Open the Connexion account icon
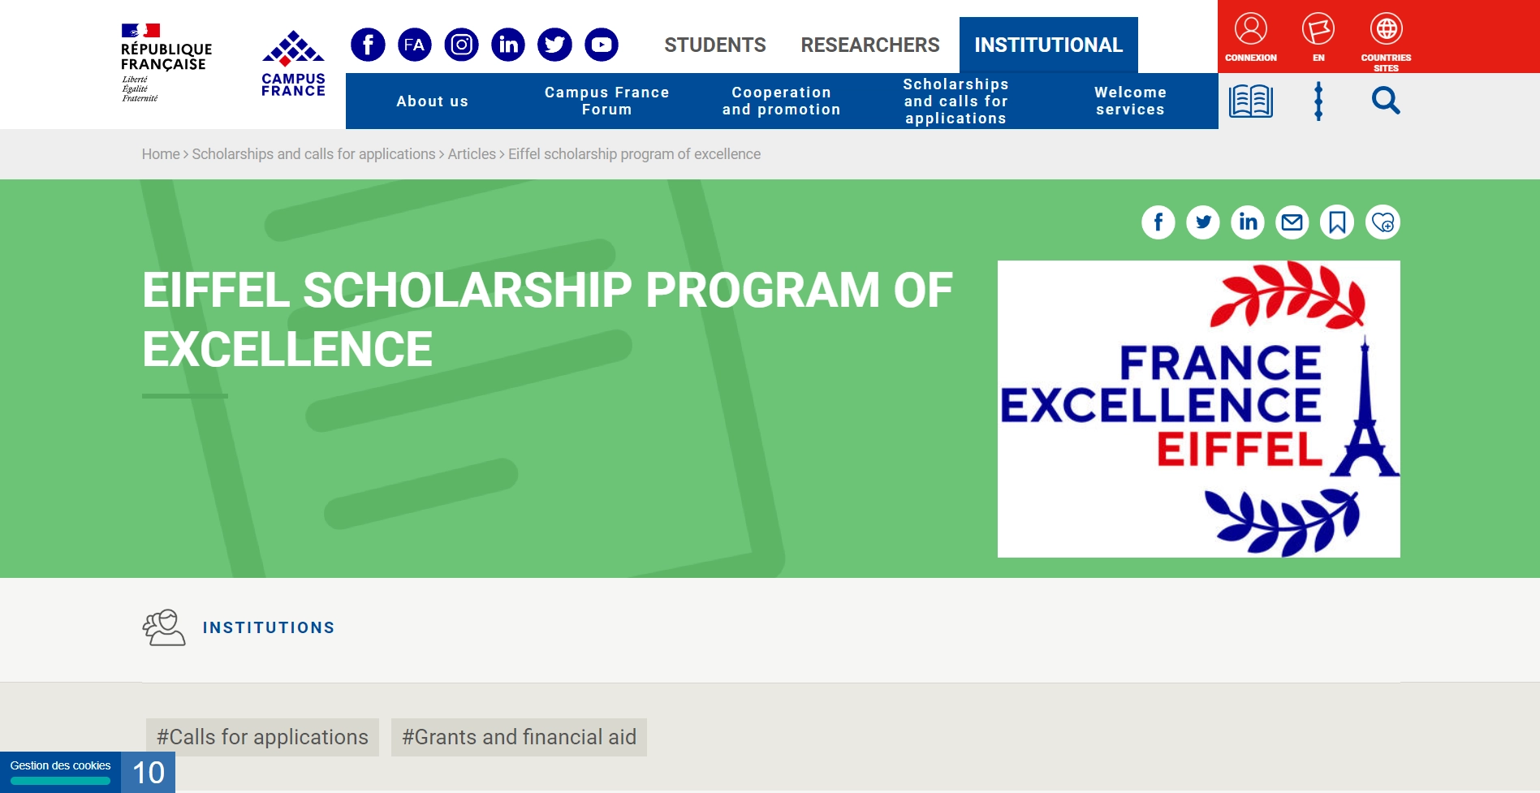 (1250, 37)
